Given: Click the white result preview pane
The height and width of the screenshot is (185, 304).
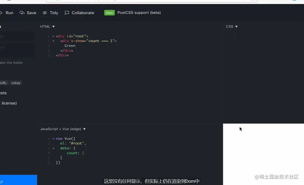Looking at the screenshot, I should [x=263, y=154].
